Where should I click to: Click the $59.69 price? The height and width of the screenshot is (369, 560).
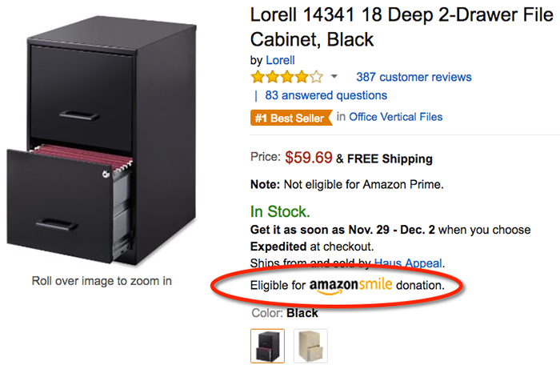[307, 158]
